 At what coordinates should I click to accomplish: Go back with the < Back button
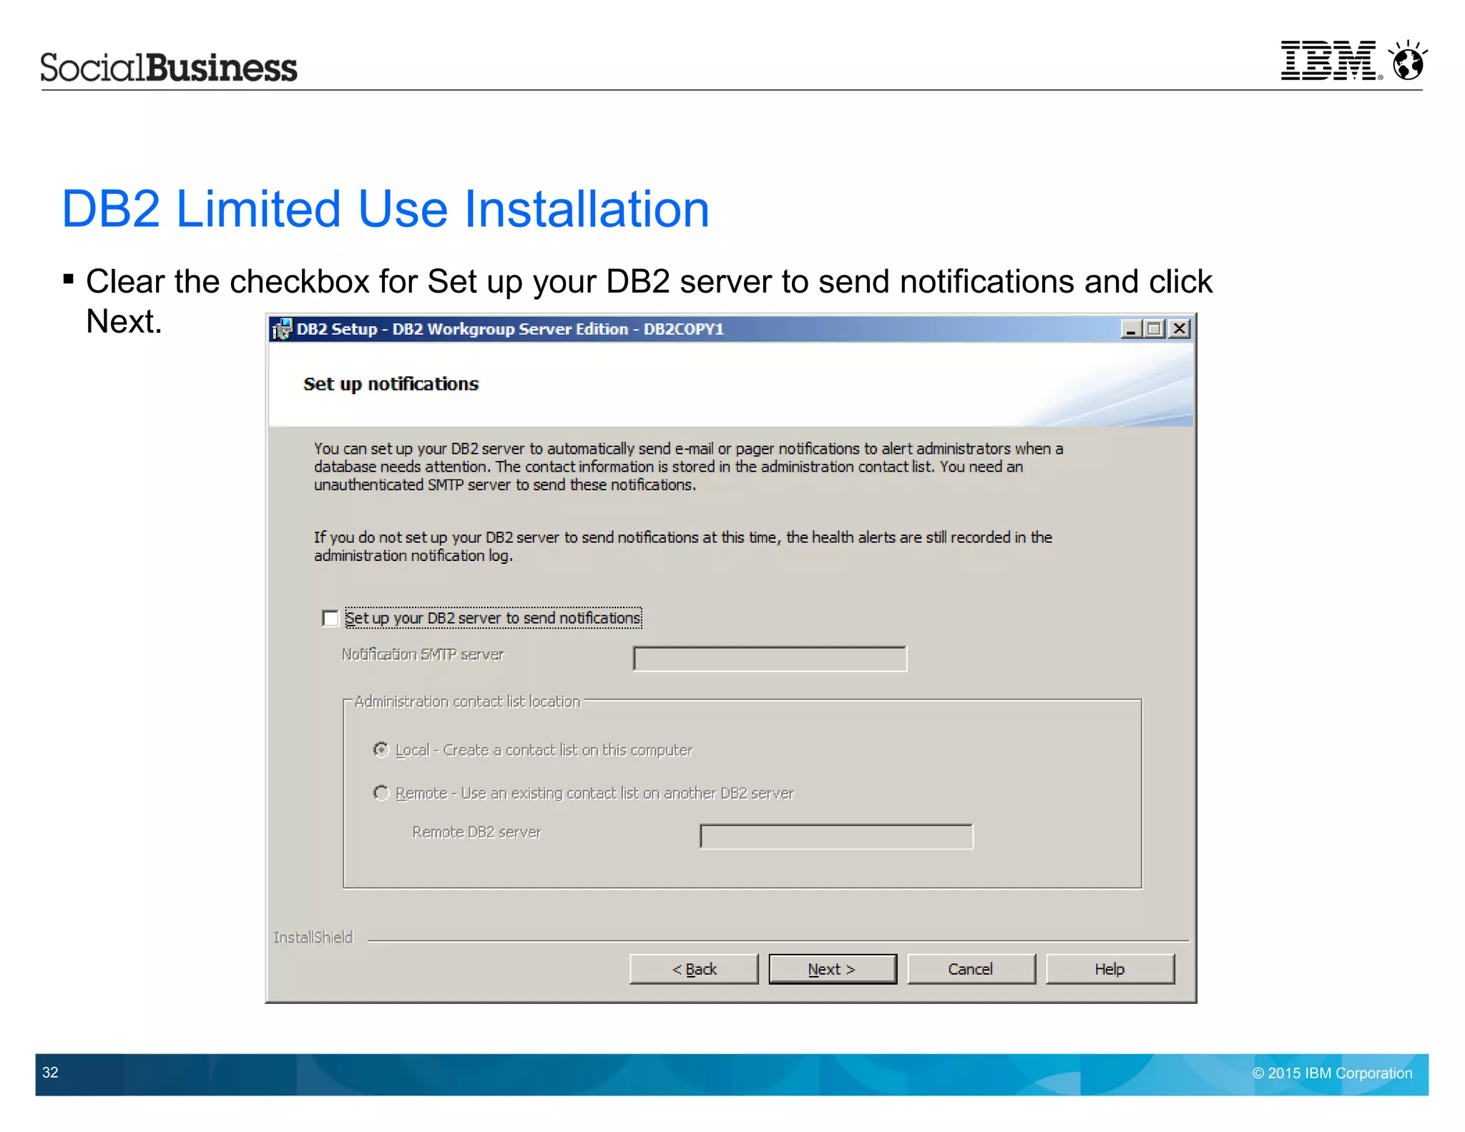[x=694, y=969]
